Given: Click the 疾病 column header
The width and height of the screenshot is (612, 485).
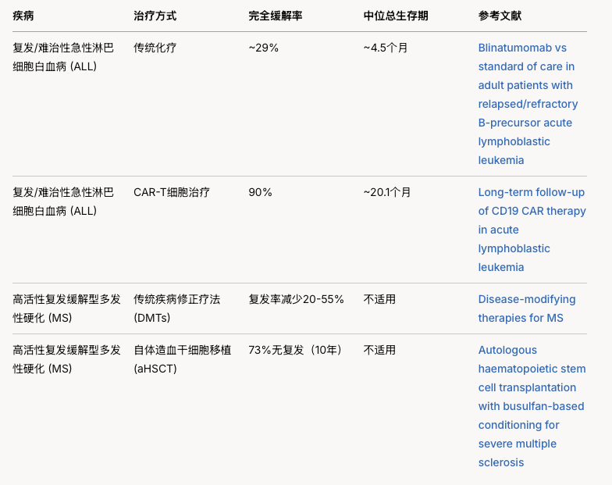Looking at the screenshot, I should [23, 16].
